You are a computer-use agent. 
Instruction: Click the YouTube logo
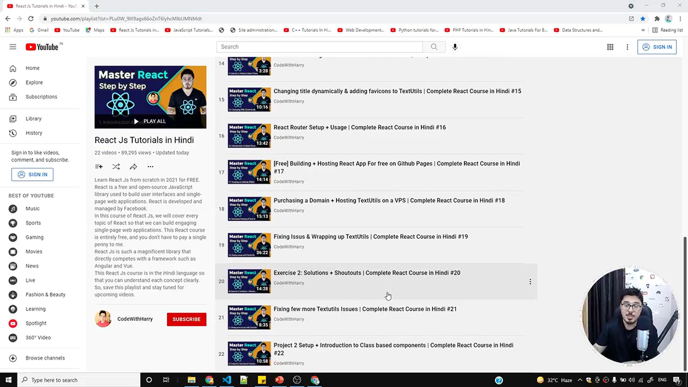(x=42, y=47)
